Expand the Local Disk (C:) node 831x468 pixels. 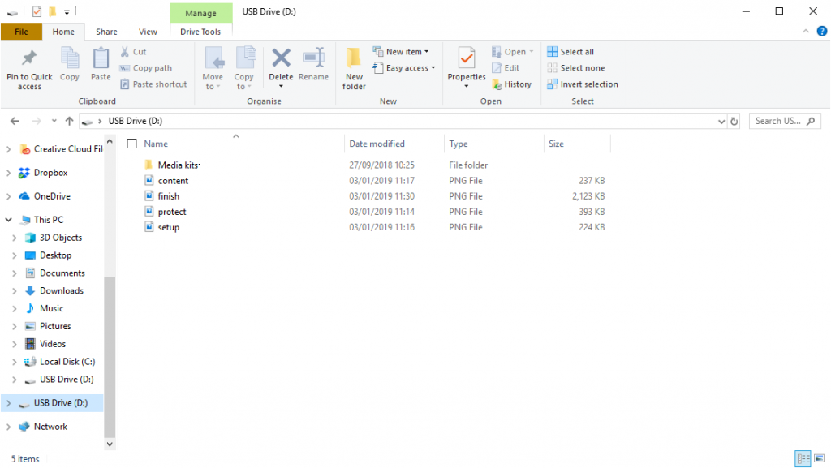tap(15, 362)
